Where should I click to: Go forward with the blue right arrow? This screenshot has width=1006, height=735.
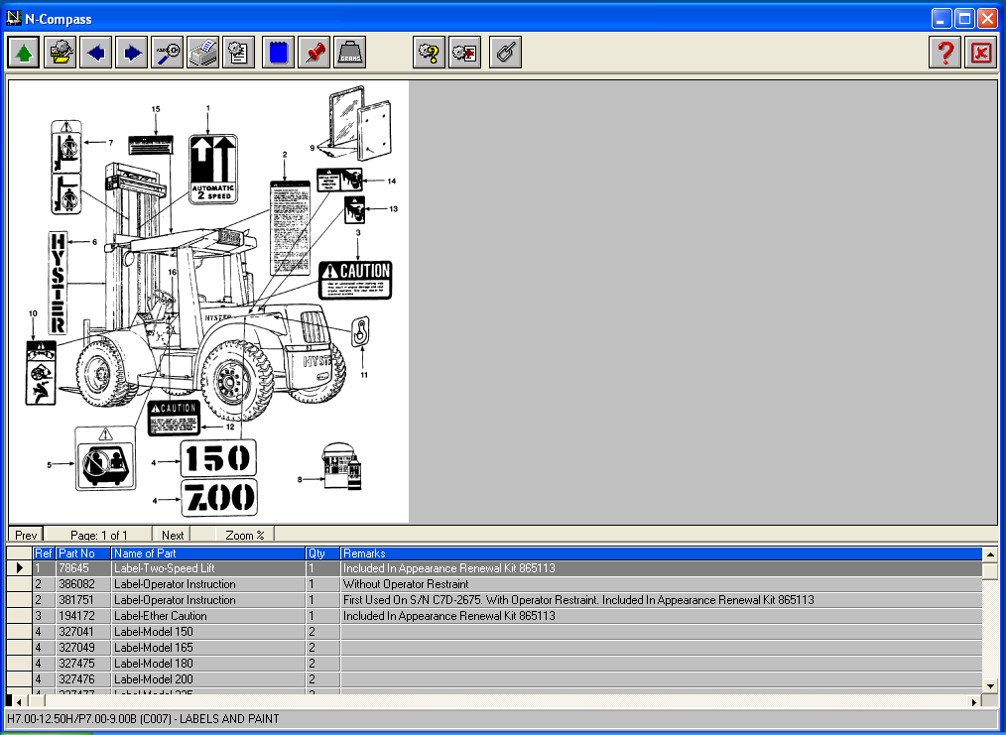[132, 52]
